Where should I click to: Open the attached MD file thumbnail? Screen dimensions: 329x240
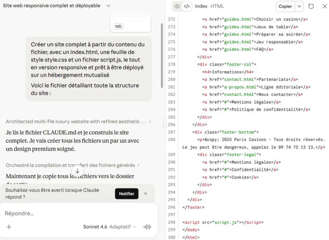[x=131, y=23]
